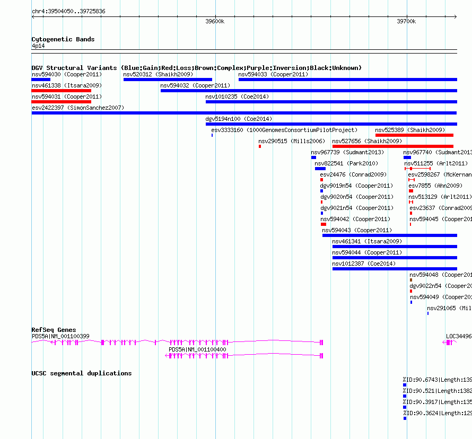Select the nsv1010235 (Coe2014) label
The height and width of the screenshot is (439, 472).
pos(237,96)
